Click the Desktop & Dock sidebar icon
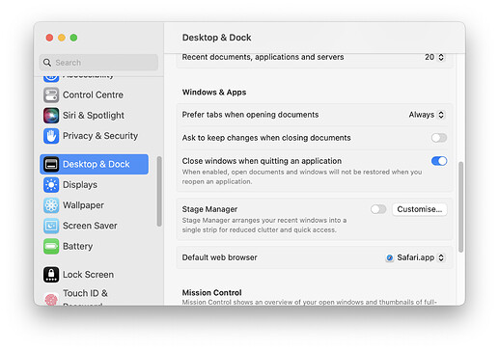Screen dimensions: 499x350 tap(51, 164)
